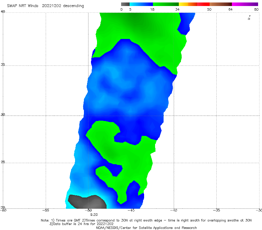Image resolution: width=262 pixels, height=230 pixels.
Task: Click the longitude label '-50'
Action: coord(89,210)
